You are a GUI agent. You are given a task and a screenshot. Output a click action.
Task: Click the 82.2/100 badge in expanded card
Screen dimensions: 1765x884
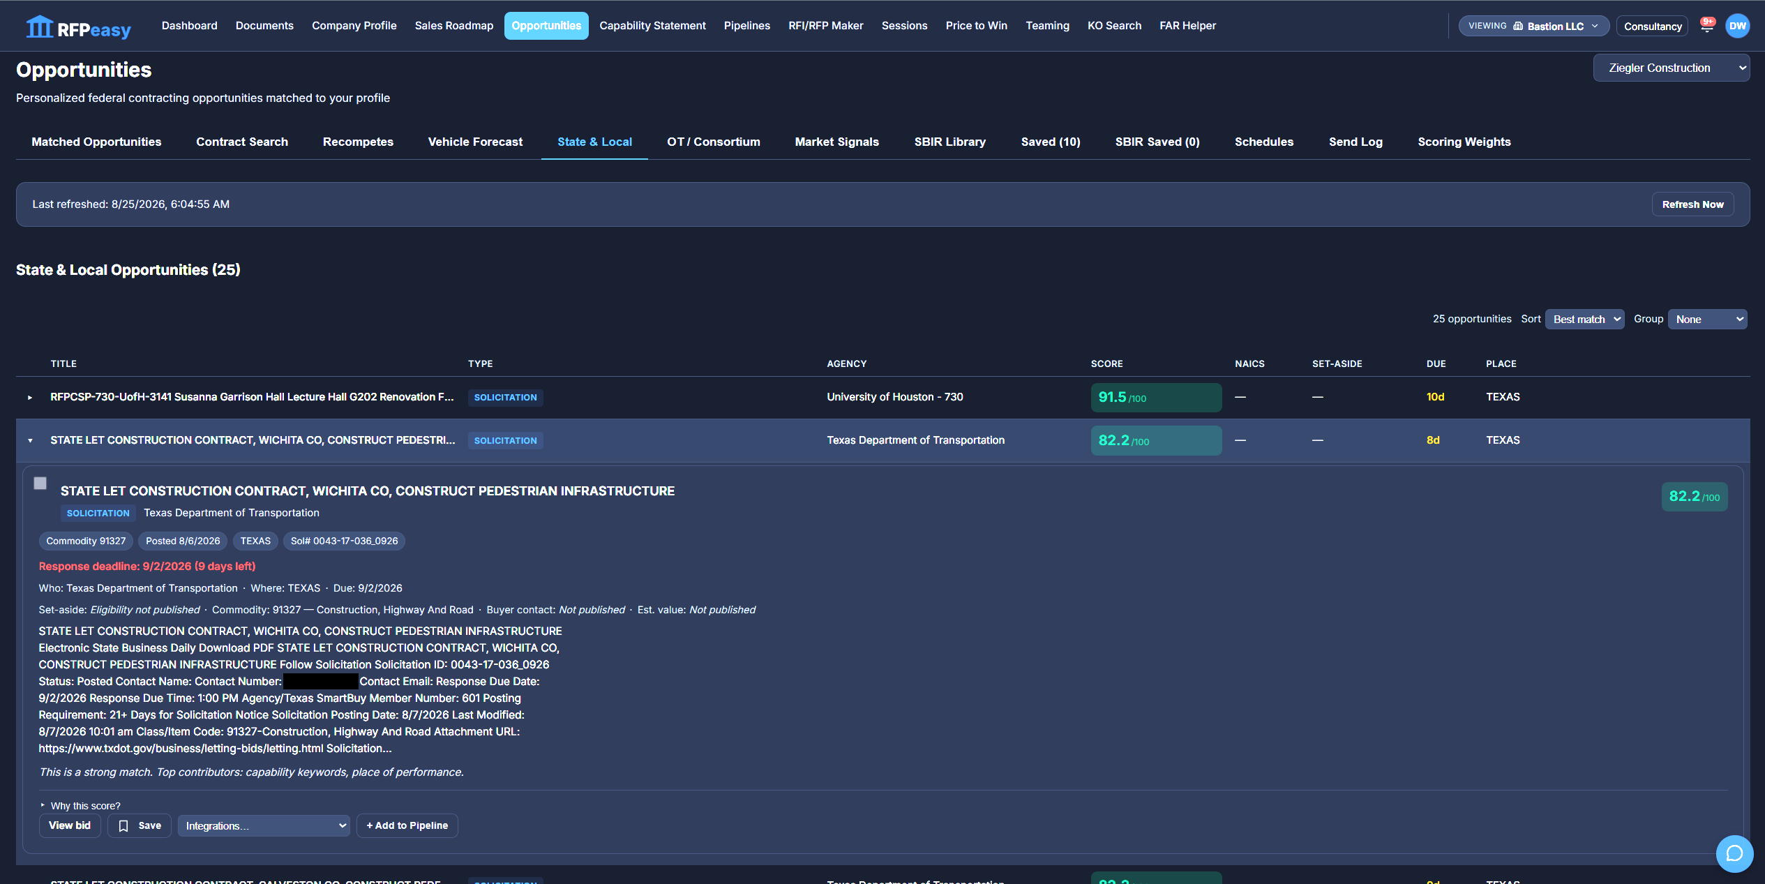(x=1694, y=497)
